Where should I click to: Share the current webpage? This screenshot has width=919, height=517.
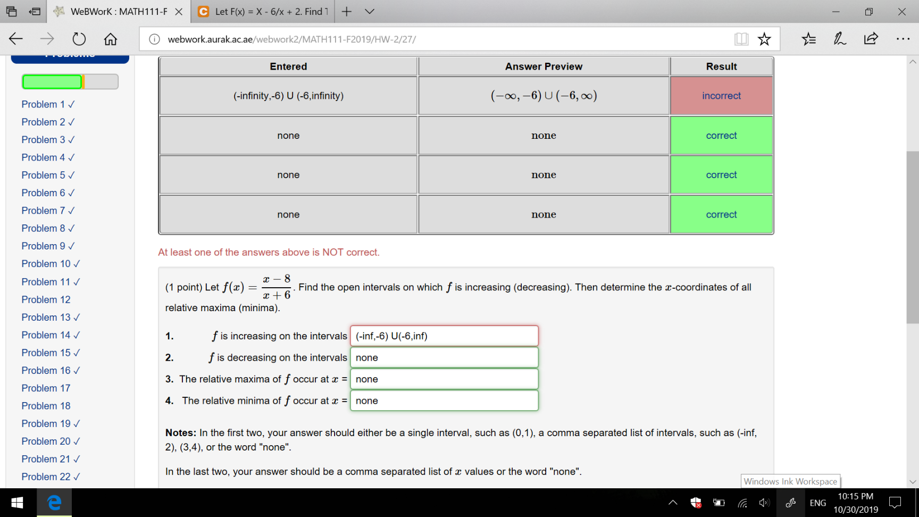click(871, 38)
